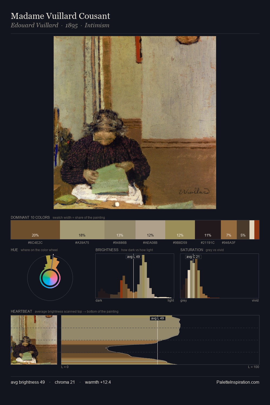
Task: Click the 'L = 100' heartbeat axis label
Action: pyautogui.click(x=254, y=367)
